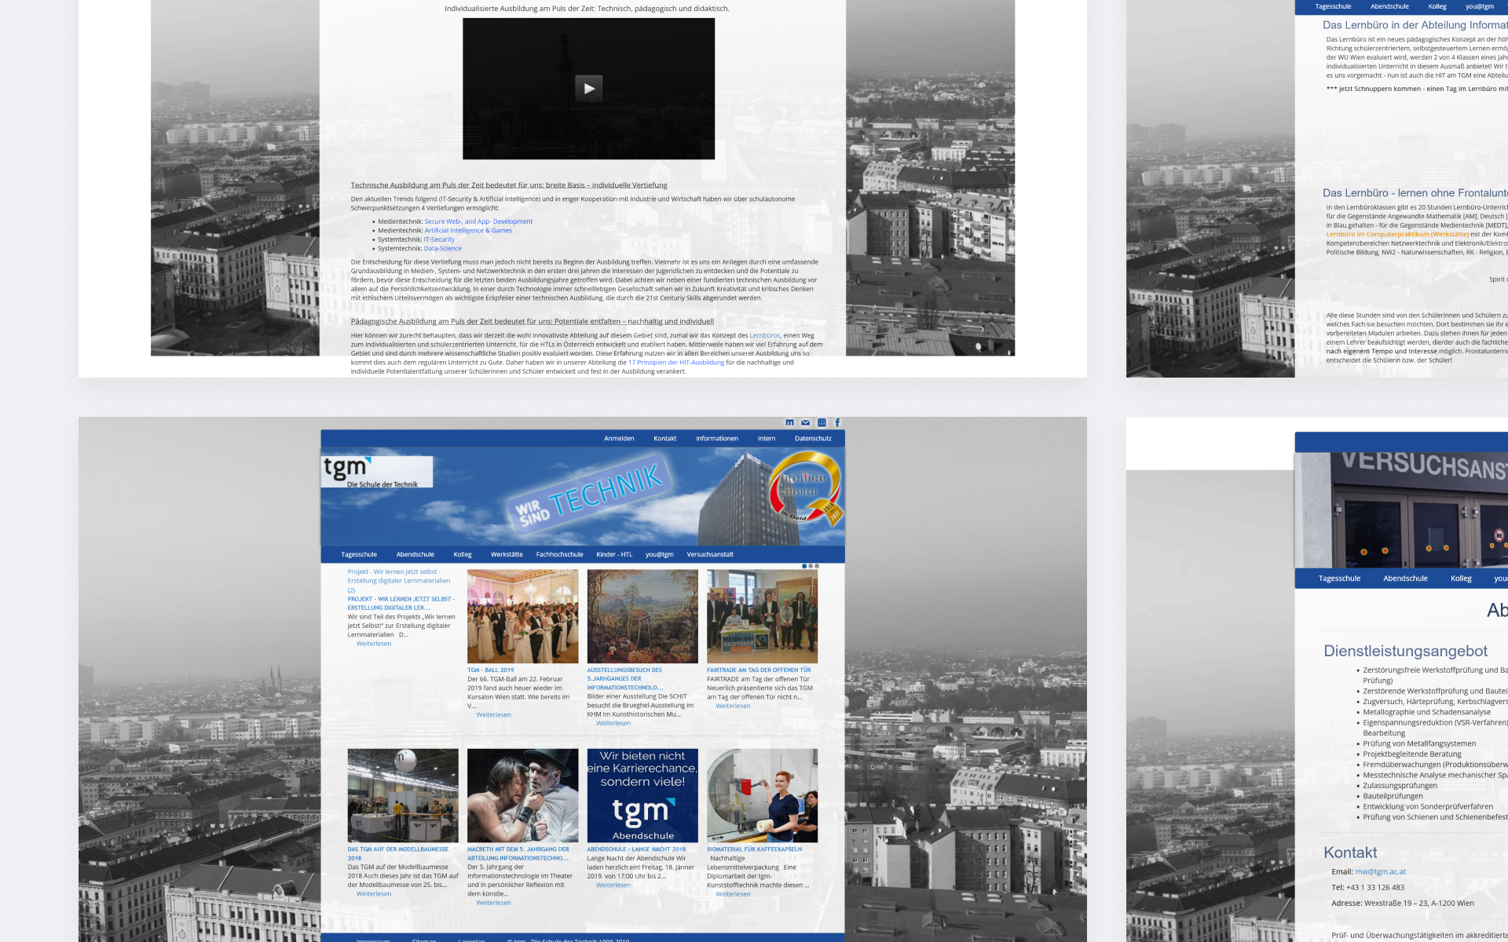The image size is (1508, 942).
Task: Click the calendar grid icon
Action: 822,422
